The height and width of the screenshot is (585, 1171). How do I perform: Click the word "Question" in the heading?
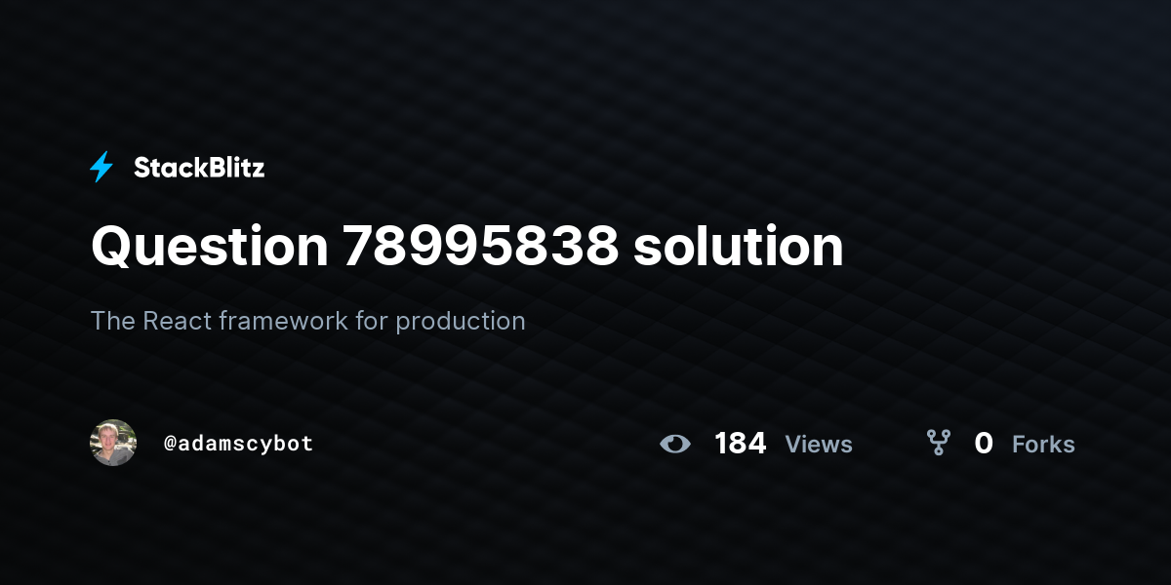point(210,248)
